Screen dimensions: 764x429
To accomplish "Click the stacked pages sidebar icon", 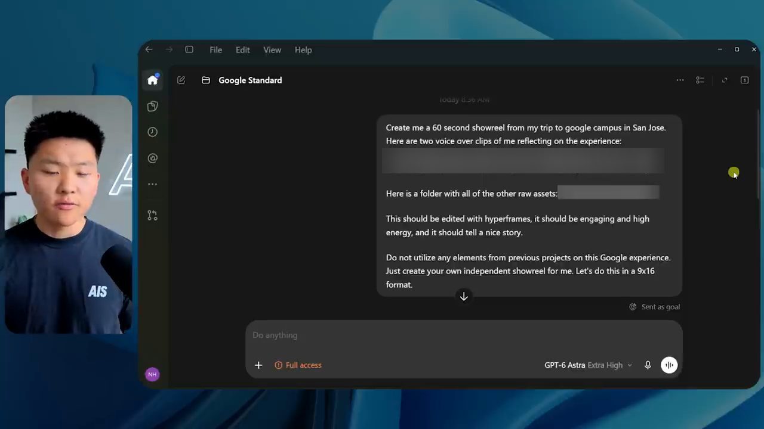I will click(153, 106).
